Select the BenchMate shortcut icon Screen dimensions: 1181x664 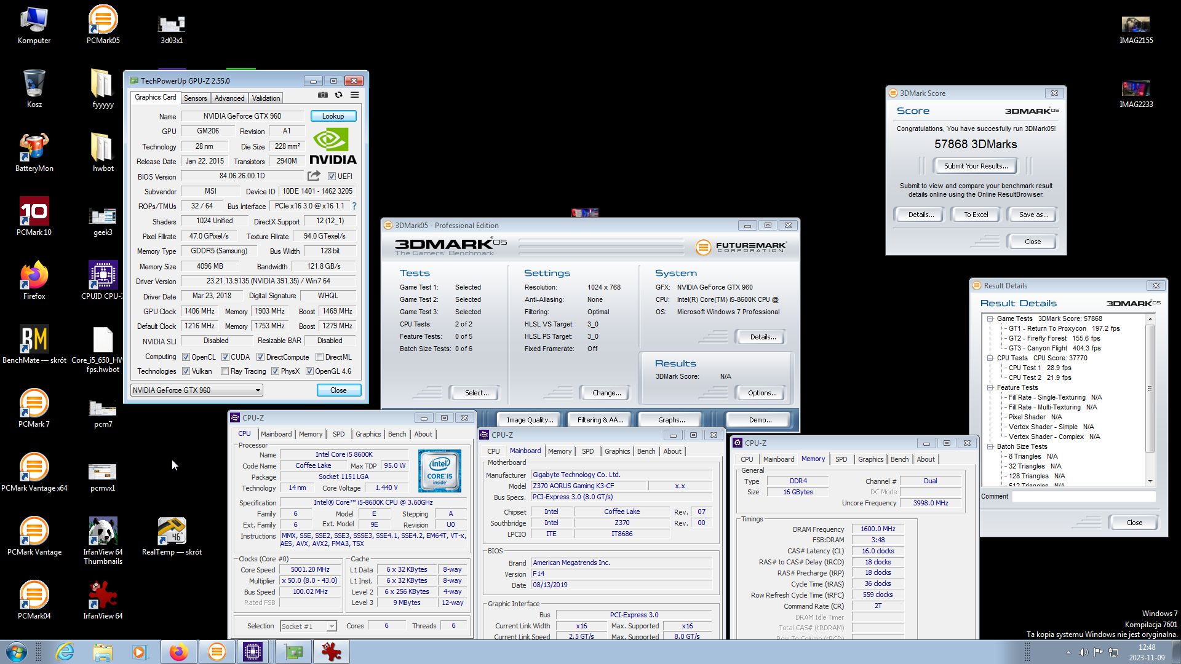click(34, 344)
